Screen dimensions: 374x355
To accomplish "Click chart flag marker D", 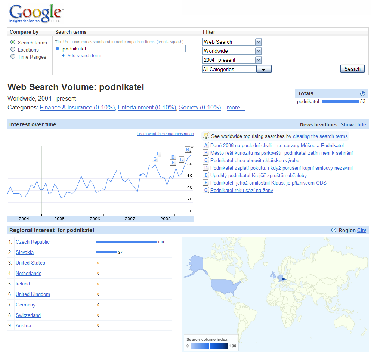I will [173, 157].
